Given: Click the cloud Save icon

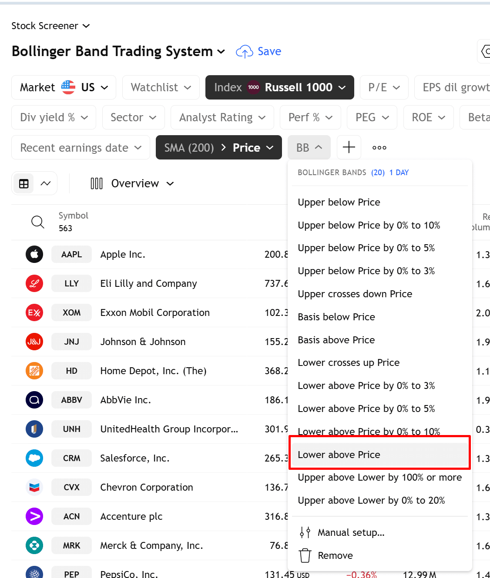Looking at the screenshot, I should (245, 52).
